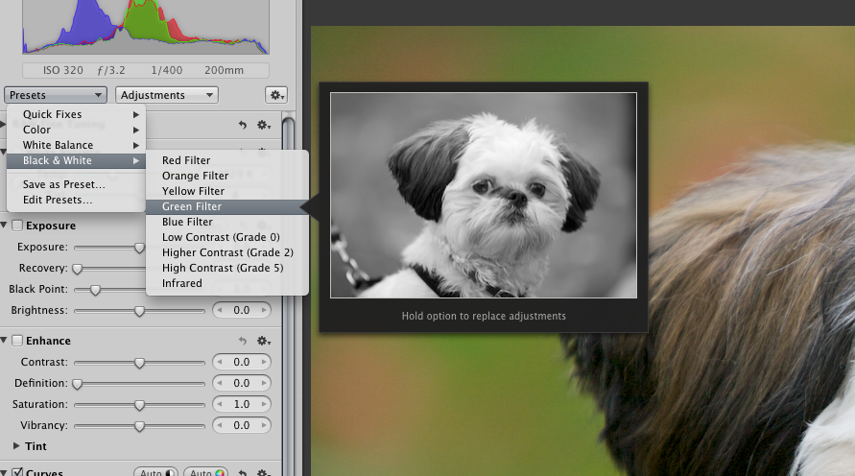Collapse the Enhance section triangle
Screen dimensions: 855x476
pyautogui.click(x=4, y=341)
